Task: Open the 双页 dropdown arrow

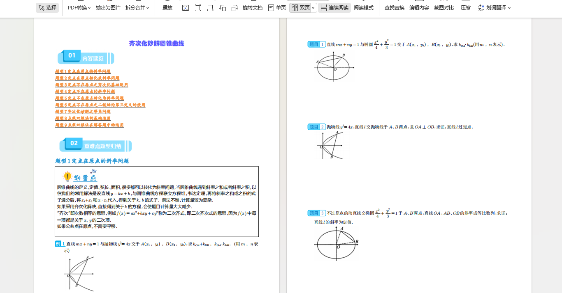Action: pos(314,8)
